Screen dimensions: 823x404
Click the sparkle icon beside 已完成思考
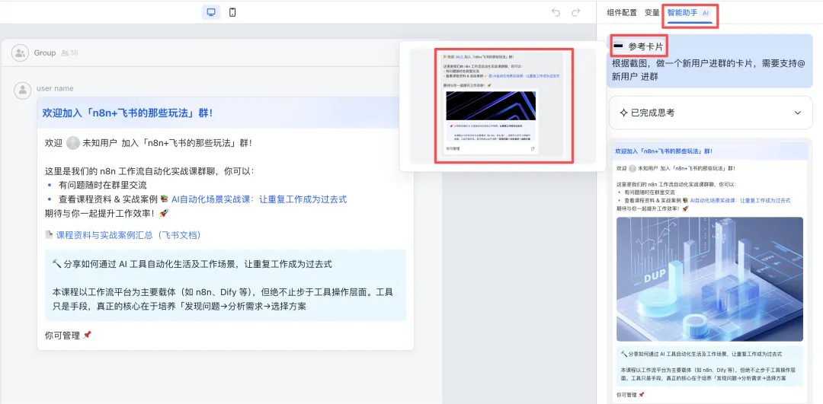(x=623, y=113)
